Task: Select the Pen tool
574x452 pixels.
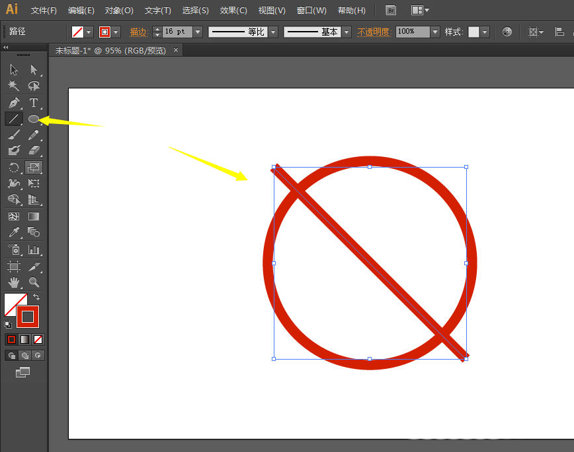Action: click(13, 103)
